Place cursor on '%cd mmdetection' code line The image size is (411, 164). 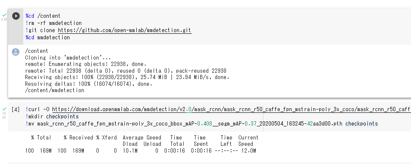[47, 37]
